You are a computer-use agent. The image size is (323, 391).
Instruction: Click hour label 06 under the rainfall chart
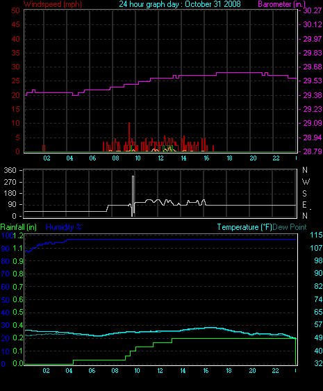pos(92,371)
